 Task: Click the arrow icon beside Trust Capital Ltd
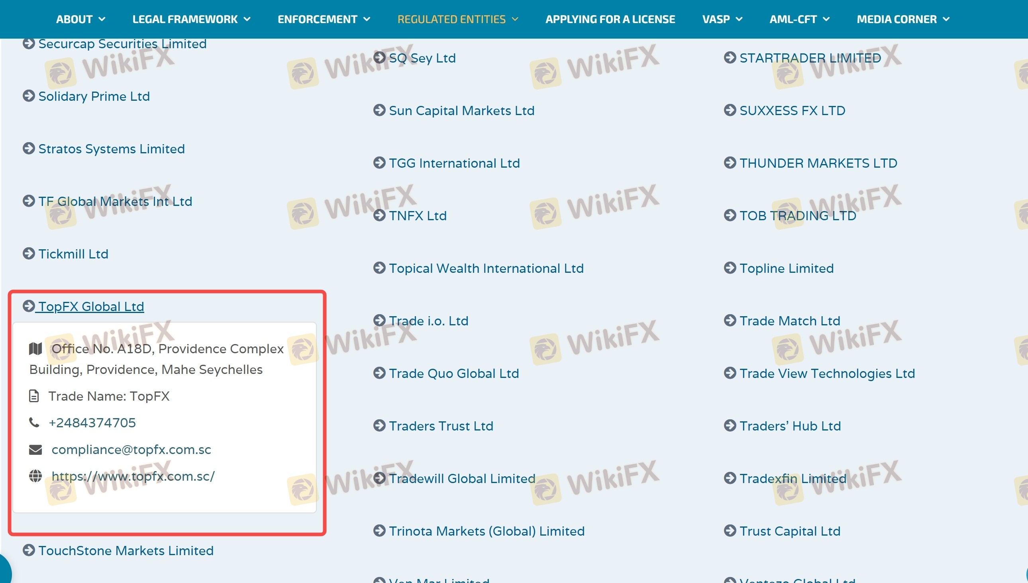pyautogui.click(x=730, y=531)
